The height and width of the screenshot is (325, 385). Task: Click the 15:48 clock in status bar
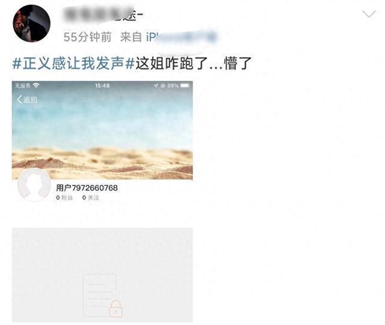[102, 85]
